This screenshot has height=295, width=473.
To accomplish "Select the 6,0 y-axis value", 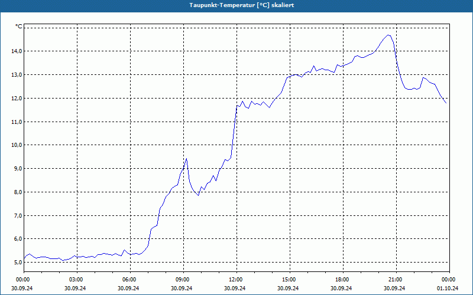I will [x=18, y=239].
